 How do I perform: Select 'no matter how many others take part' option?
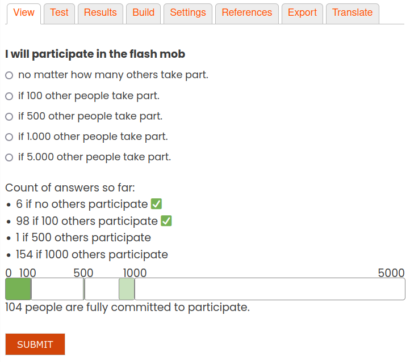pos(9,75)
